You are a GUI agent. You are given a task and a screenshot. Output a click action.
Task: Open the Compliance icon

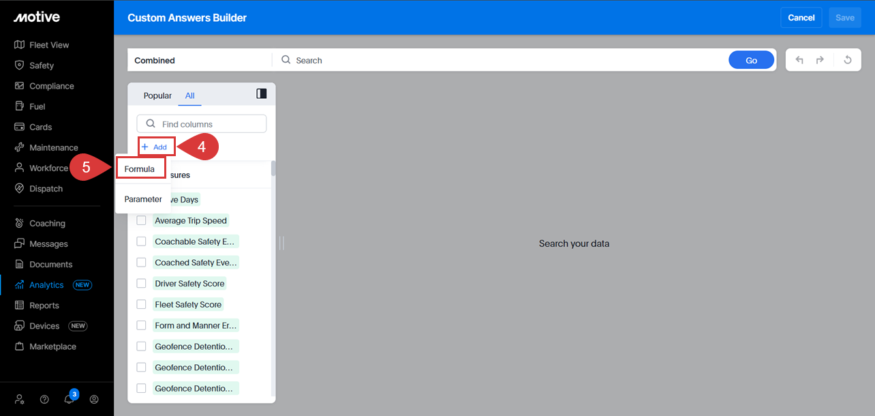point(20,86)
